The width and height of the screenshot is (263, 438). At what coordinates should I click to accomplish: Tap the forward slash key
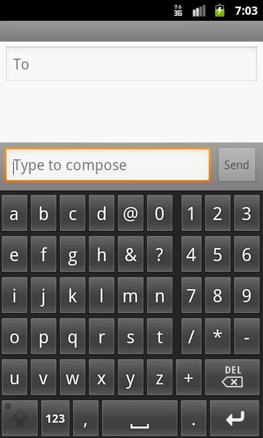point(191,336)
